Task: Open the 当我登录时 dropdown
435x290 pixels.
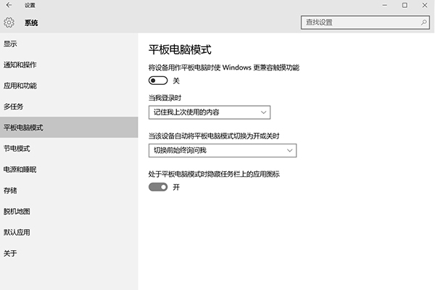Action: (x=210, y=112)
